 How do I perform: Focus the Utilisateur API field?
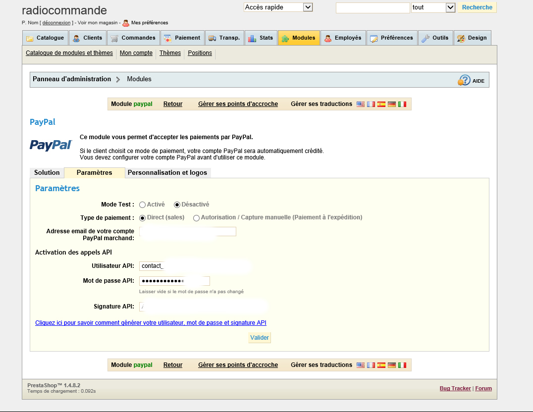(x=188, y=266)
